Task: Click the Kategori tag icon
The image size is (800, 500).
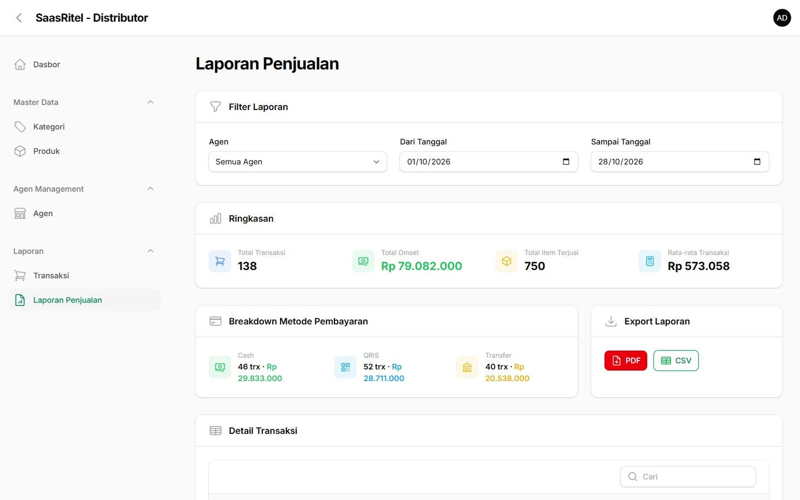Action: point(20,127)
